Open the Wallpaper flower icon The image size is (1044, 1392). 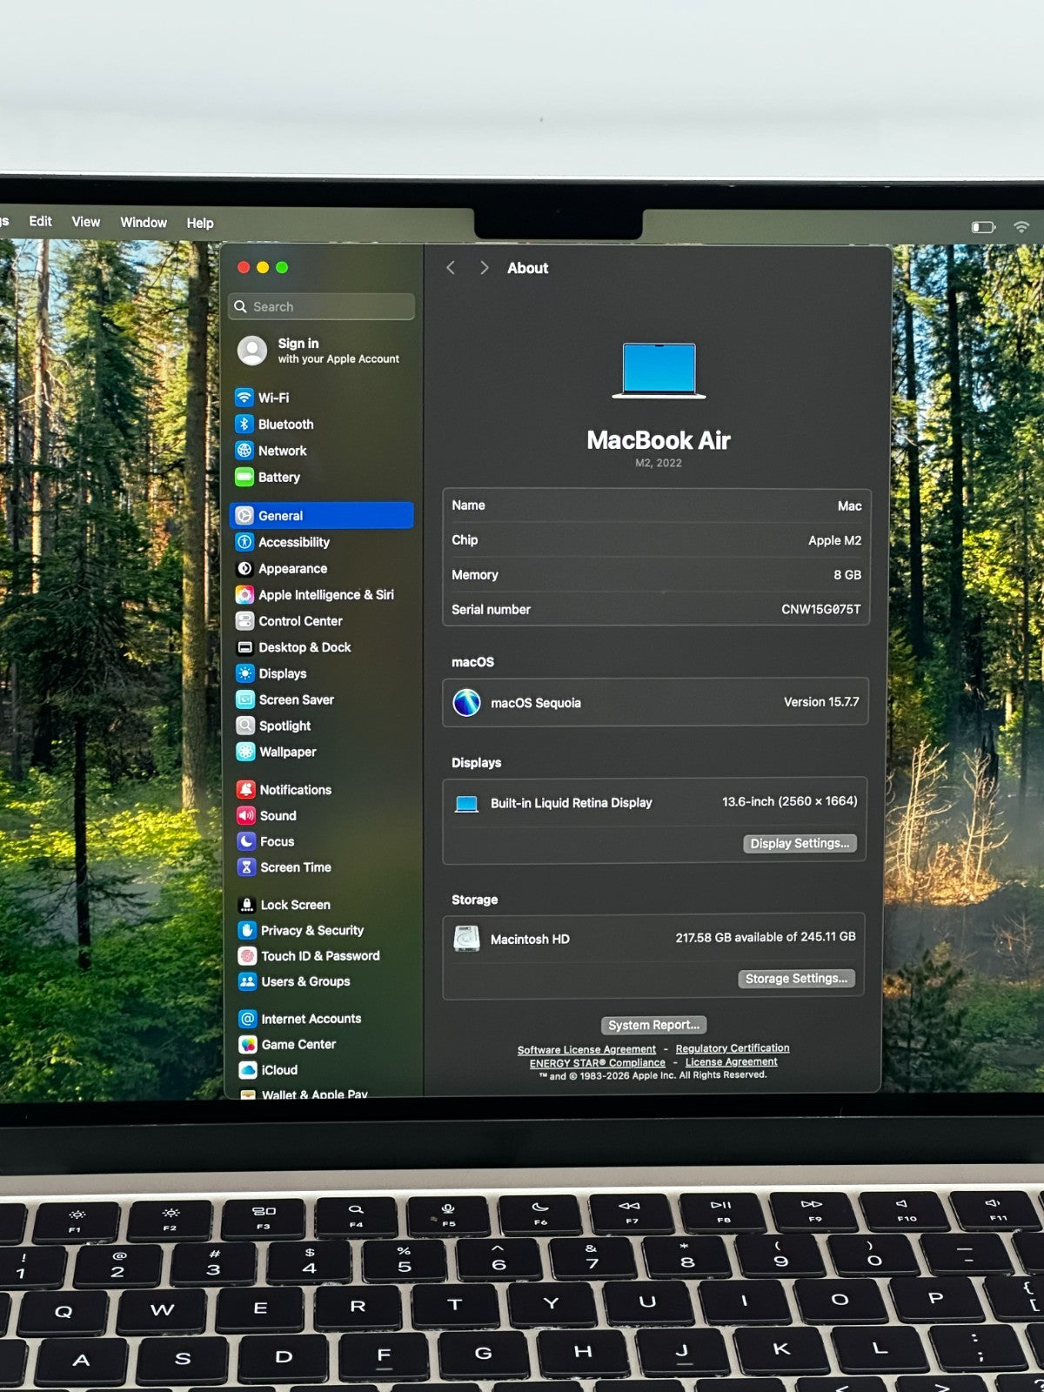tap(245, 752)
